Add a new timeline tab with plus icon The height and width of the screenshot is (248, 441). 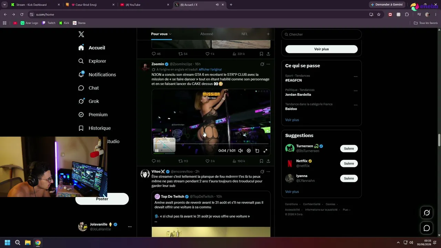[268, 34]
